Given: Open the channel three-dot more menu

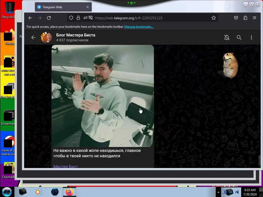Looking at the screenshot, I should tap(251, 37).
